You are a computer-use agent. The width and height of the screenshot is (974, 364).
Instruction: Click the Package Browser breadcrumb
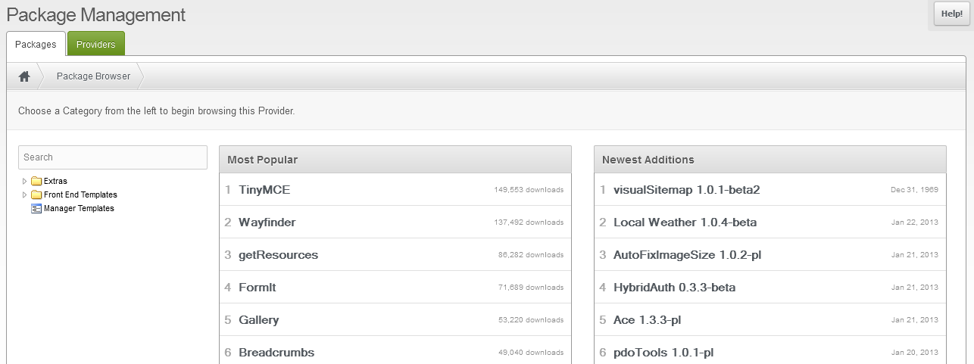pos(93,76)
